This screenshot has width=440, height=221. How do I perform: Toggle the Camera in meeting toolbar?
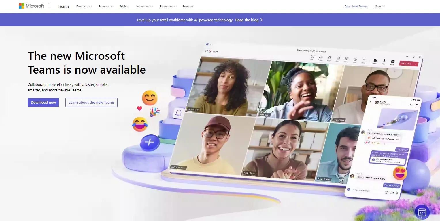pos(375,61)
